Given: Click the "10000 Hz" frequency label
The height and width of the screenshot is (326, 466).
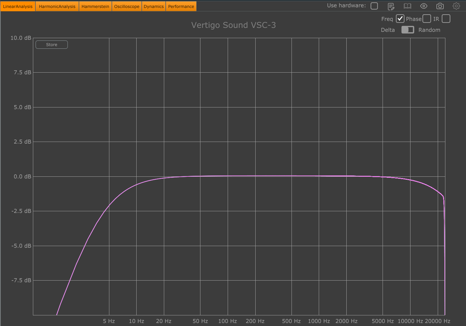Looking at the screenshot, I should pyautogui.click(x=410, y=321).
